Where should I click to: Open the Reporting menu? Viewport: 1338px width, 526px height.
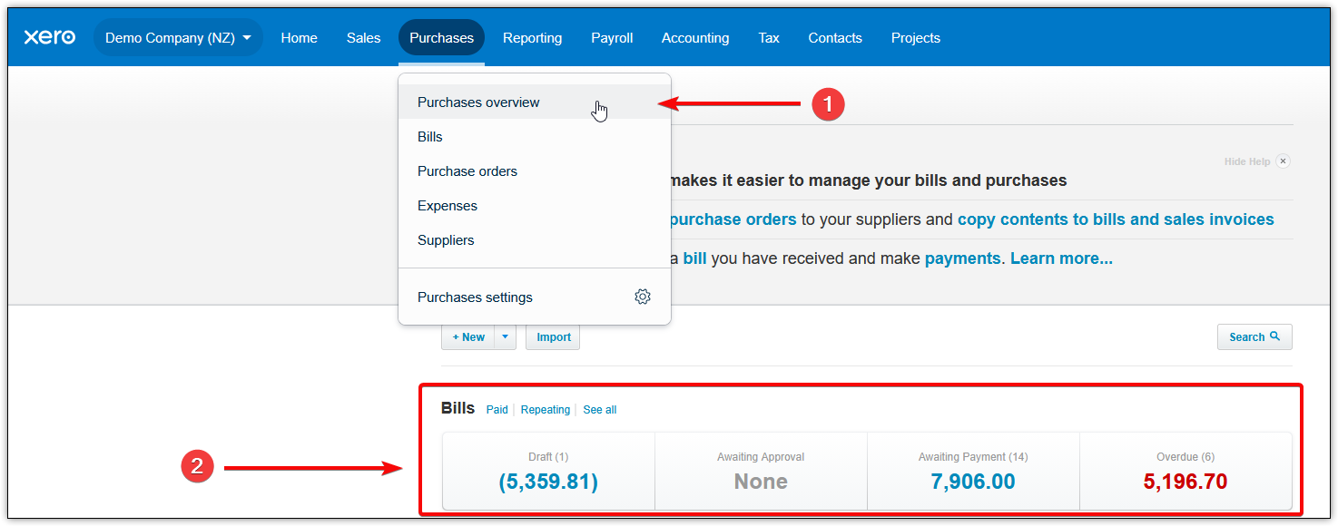(532, 38)
